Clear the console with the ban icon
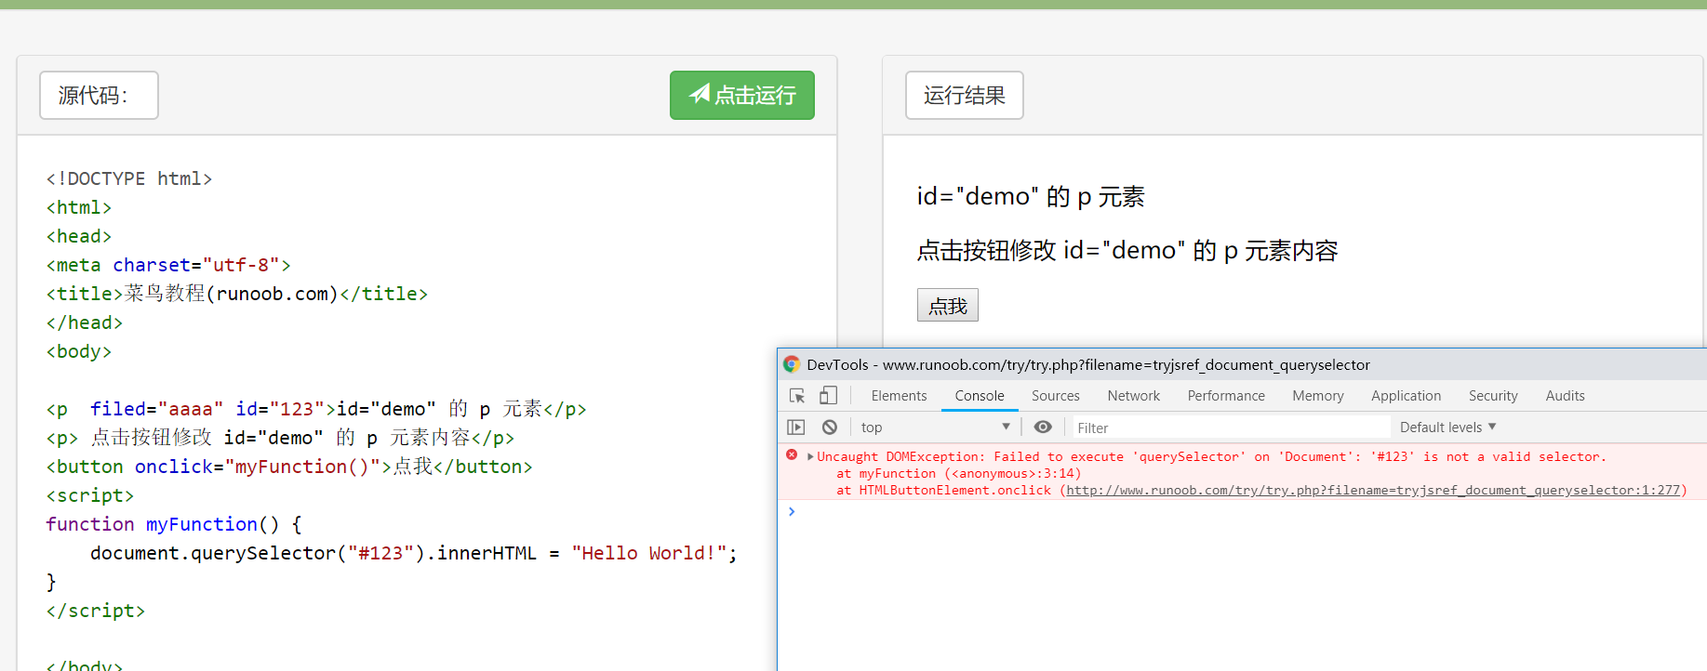Image resolution: width=1707 pixels, height=671 pixels. pos(830,428)
